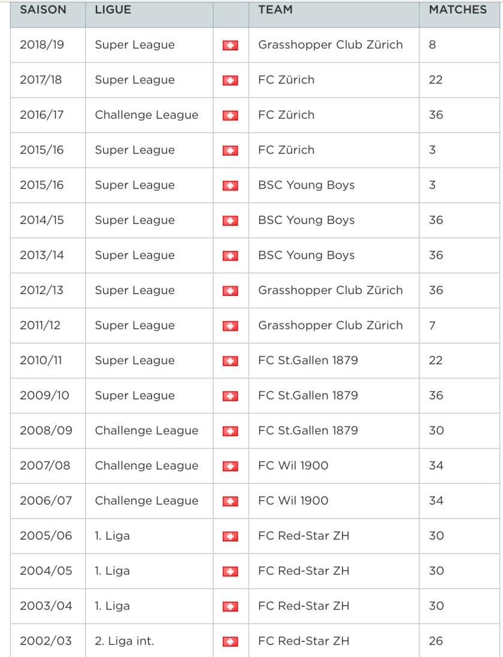Select FC Zürich in the 2017/18 row
This screenshot has height=657, width=503.
tap(286, 80)
